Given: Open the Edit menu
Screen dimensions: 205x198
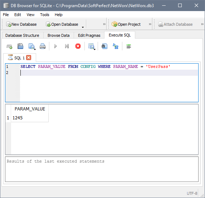Looking at the screenshot, I should pos(18,15).
